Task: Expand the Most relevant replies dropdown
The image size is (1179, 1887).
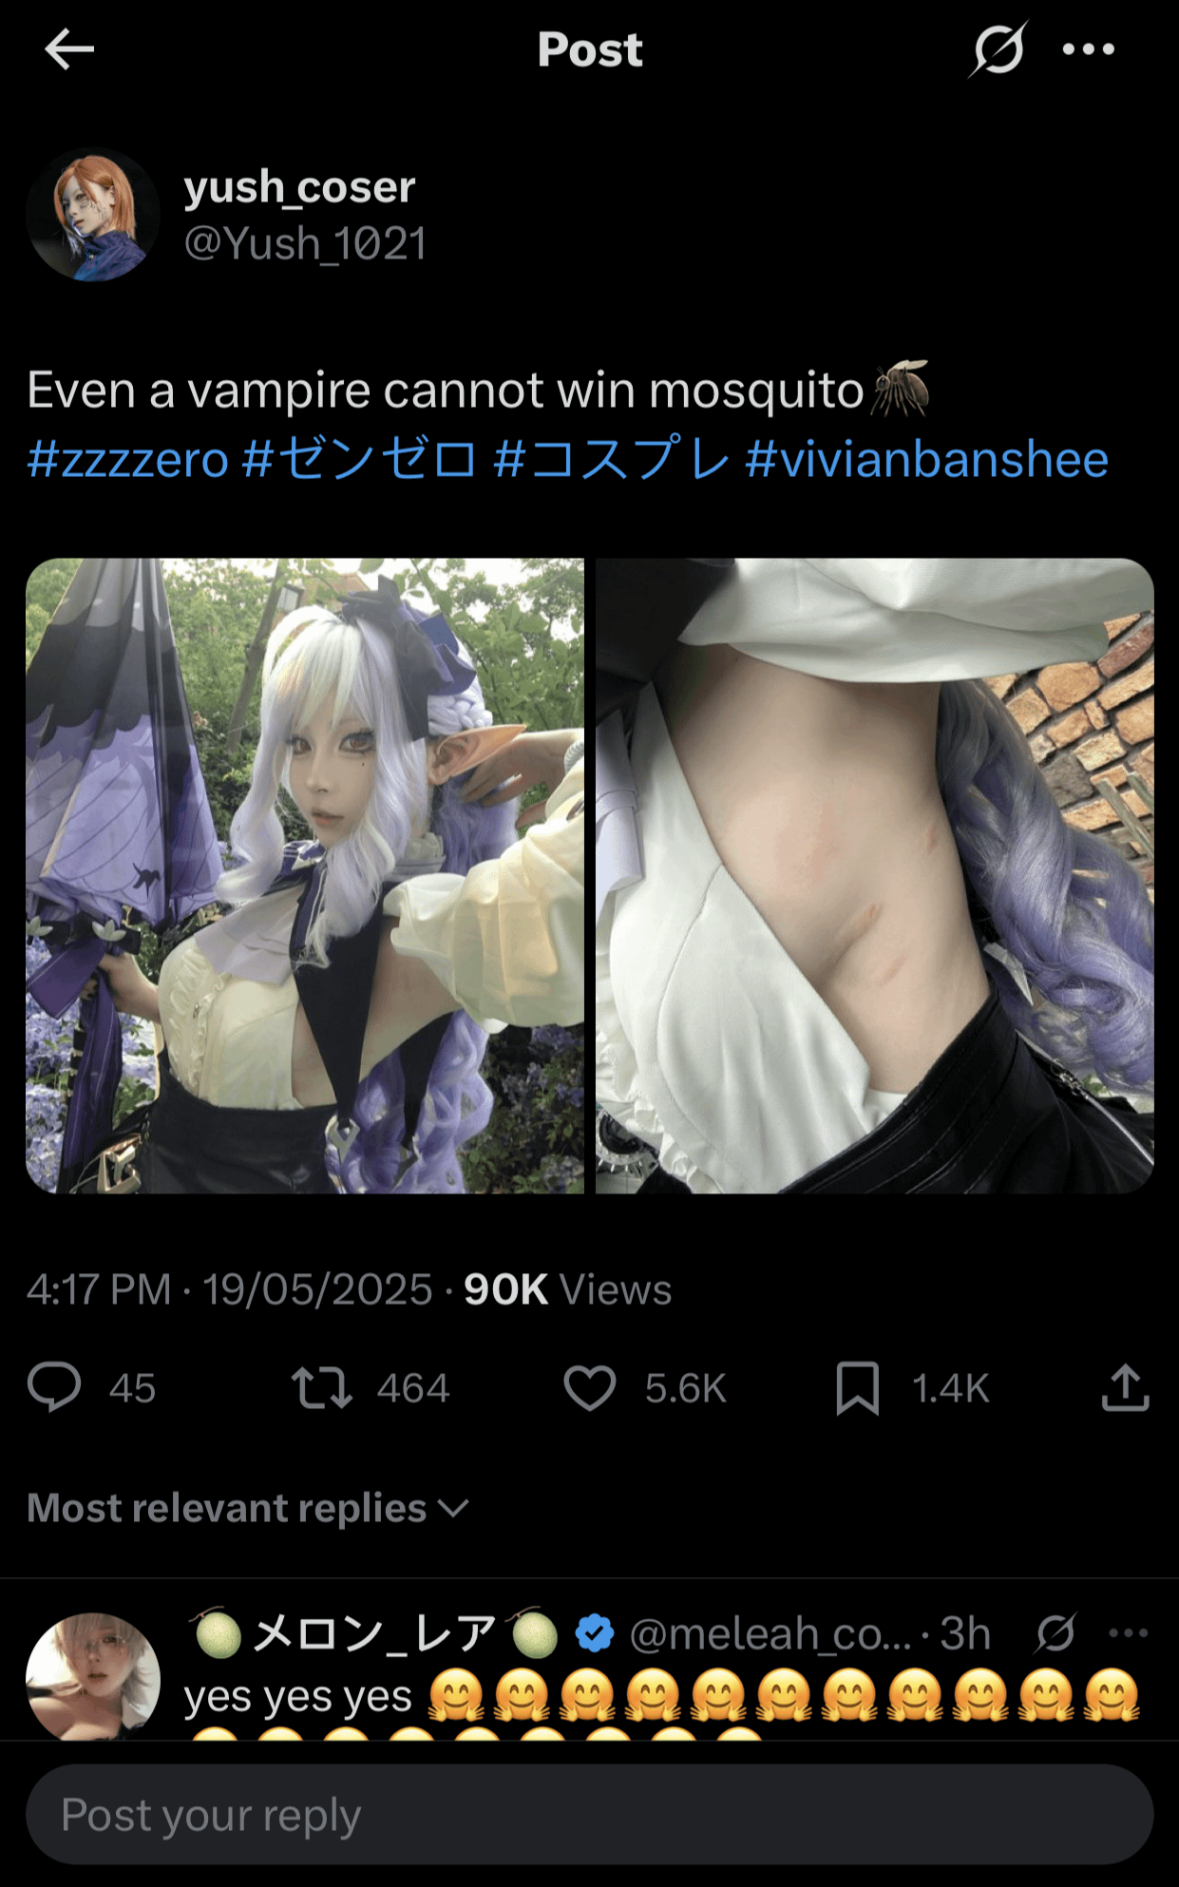Action: point(248,1508)
